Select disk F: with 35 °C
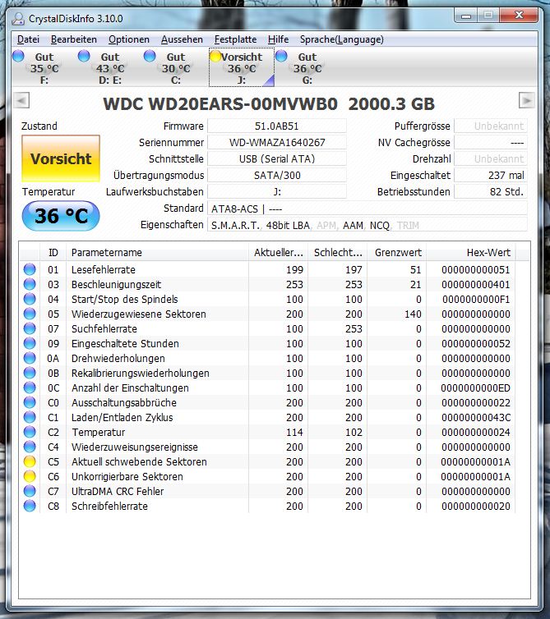 coord(44,68)
